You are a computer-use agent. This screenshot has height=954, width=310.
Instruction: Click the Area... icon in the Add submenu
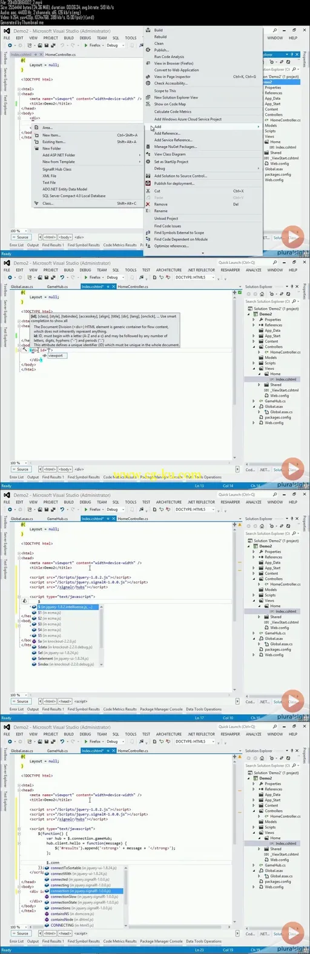point(36,128)
